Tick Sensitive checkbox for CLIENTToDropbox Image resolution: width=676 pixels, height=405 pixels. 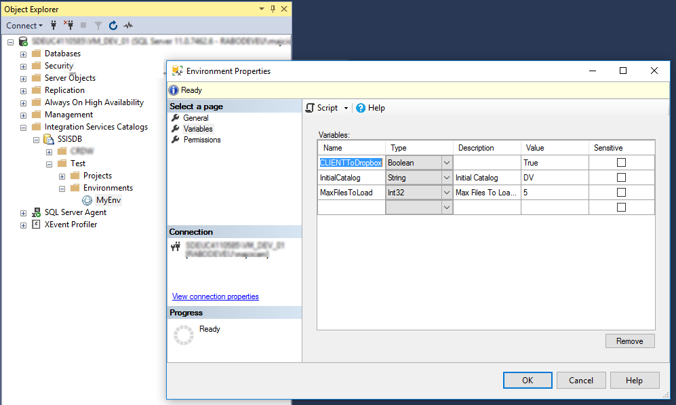(621, 163)
